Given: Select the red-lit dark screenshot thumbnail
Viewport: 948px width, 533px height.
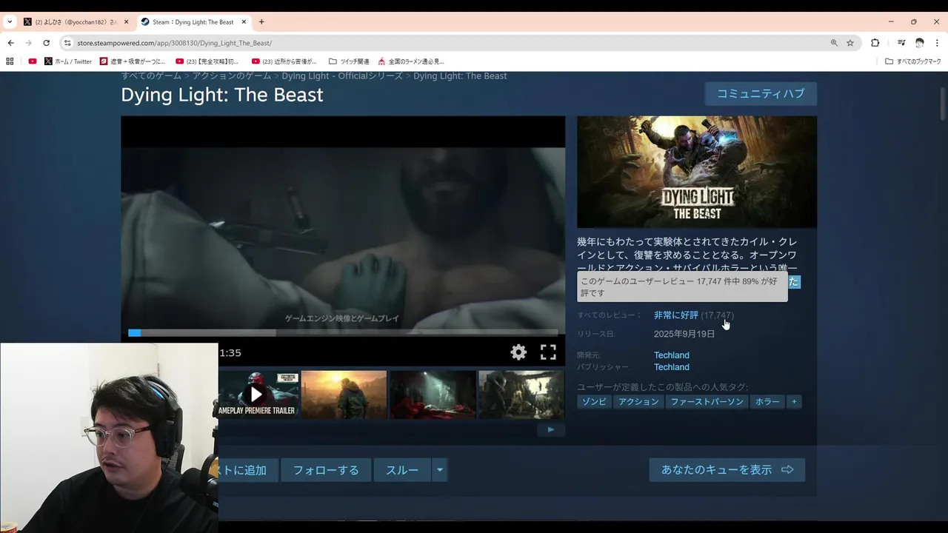Looking at the screenshot, I should pos(433,395).
